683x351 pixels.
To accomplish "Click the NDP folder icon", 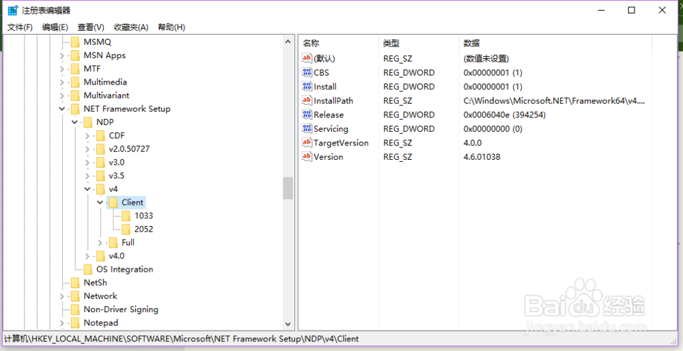I will (x=88, y=122).
